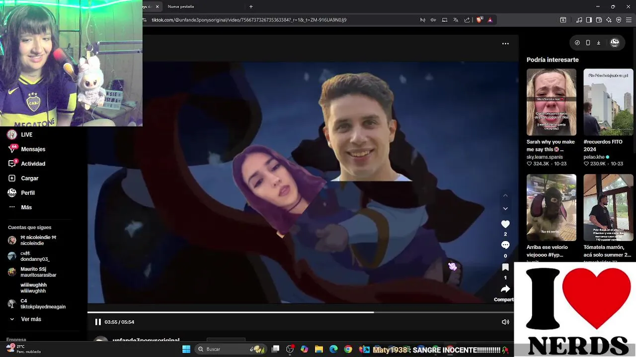Show the Brave sidebar panel icon
The width and height of the screenshot is (636, 357).
[589, 20]
